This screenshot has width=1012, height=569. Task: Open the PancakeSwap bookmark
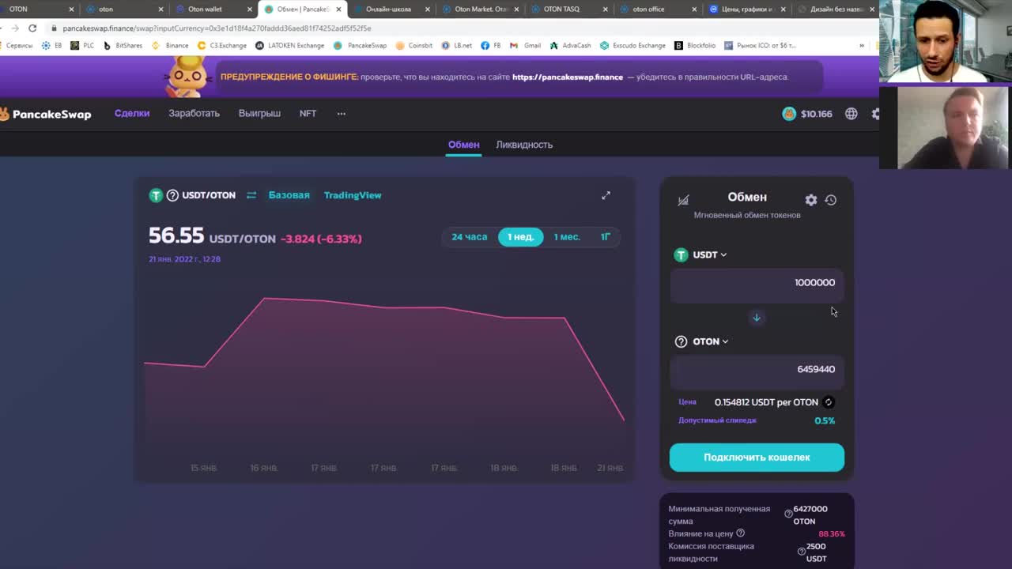coord(361,45)
